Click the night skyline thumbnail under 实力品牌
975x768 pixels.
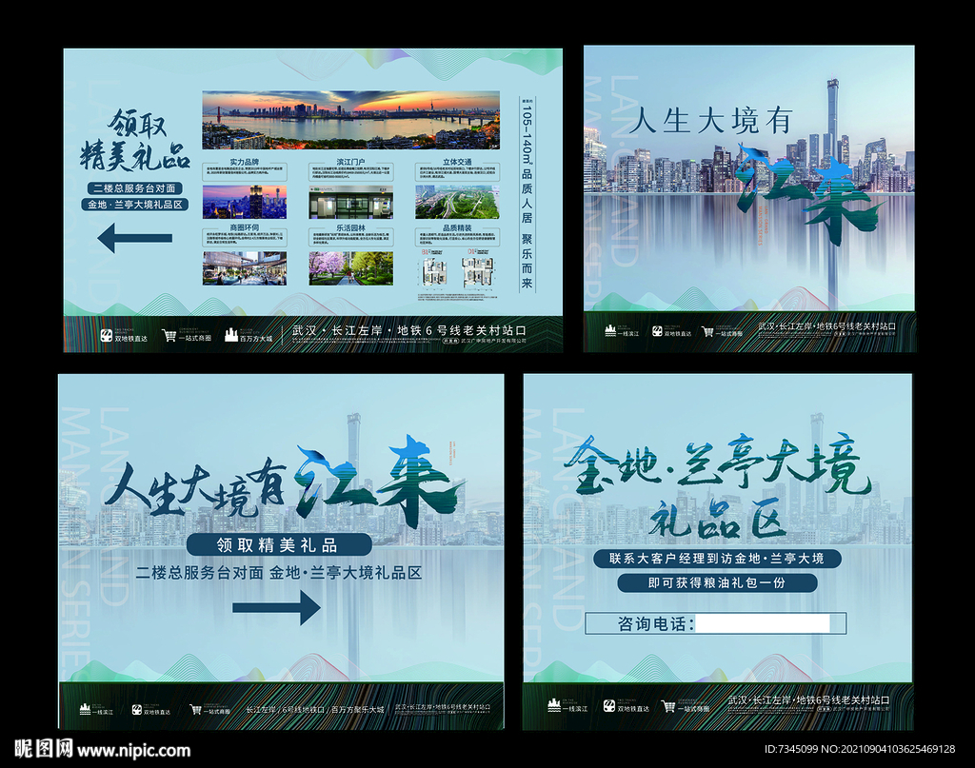(x=245, y=202)
